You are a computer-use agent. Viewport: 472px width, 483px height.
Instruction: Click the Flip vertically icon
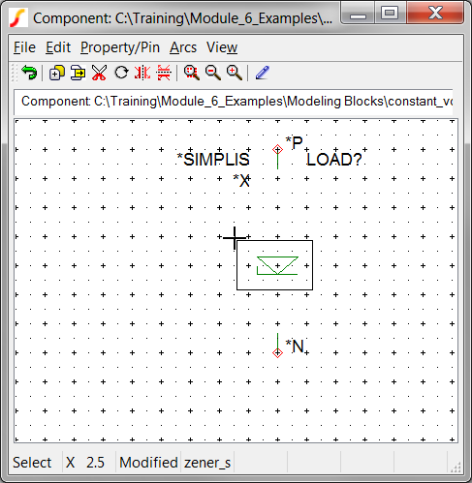(164, 73)
